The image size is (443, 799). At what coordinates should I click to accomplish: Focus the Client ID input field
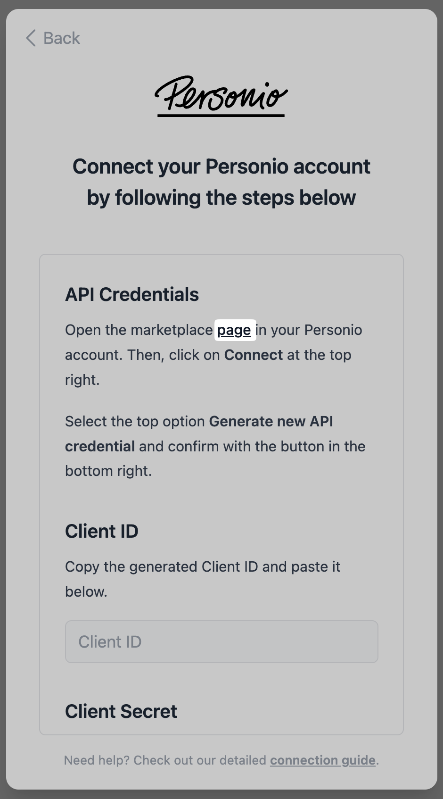(x=221, y=641)
